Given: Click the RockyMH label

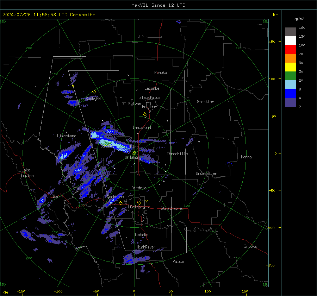Looking at the screenshot, I should coord(93,99).
